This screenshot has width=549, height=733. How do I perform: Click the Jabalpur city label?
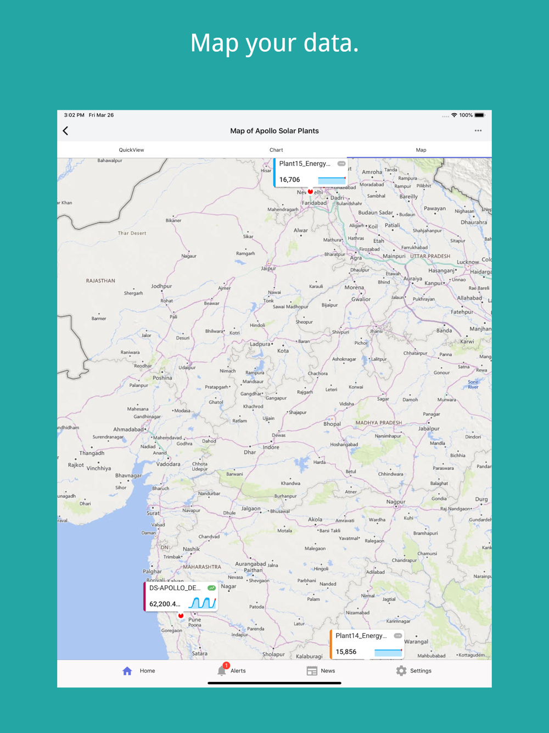(x=429, y=428)
